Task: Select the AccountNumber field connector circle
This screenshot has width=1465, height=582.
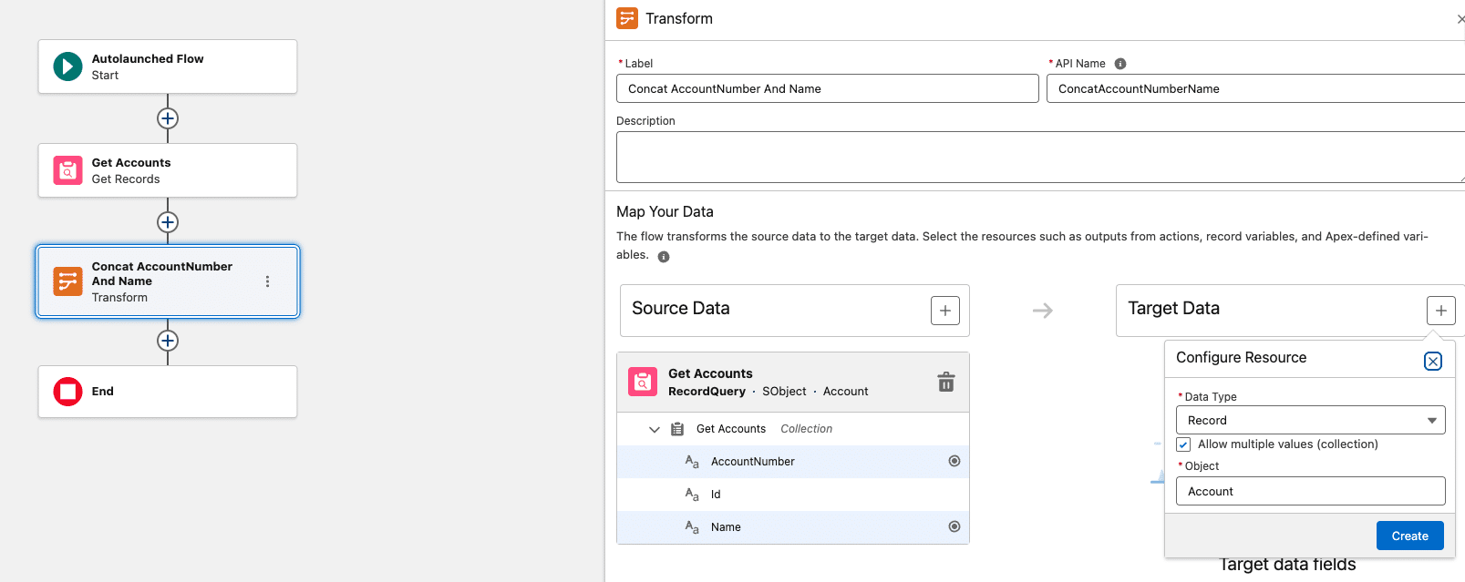Action: point(954,461)
